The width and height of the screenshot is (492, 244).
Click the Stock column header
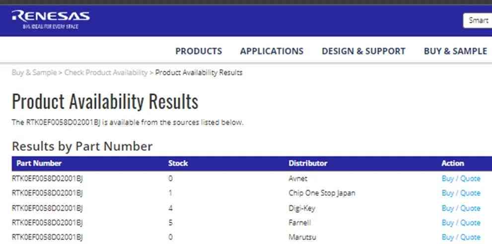tap(178, 163)
